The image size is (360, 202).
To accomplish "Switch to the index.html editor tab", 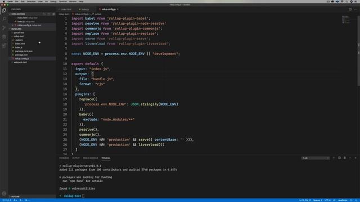I will click(66, 10).
